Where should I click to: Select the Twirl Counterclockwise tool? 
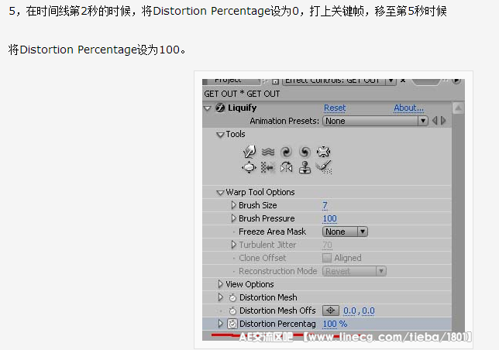click(305, 152)
